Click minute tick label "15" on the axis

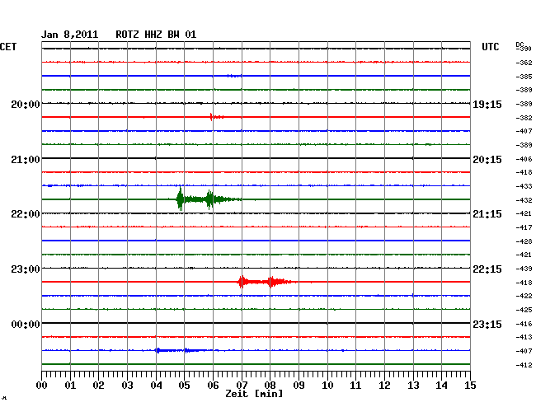470,386
